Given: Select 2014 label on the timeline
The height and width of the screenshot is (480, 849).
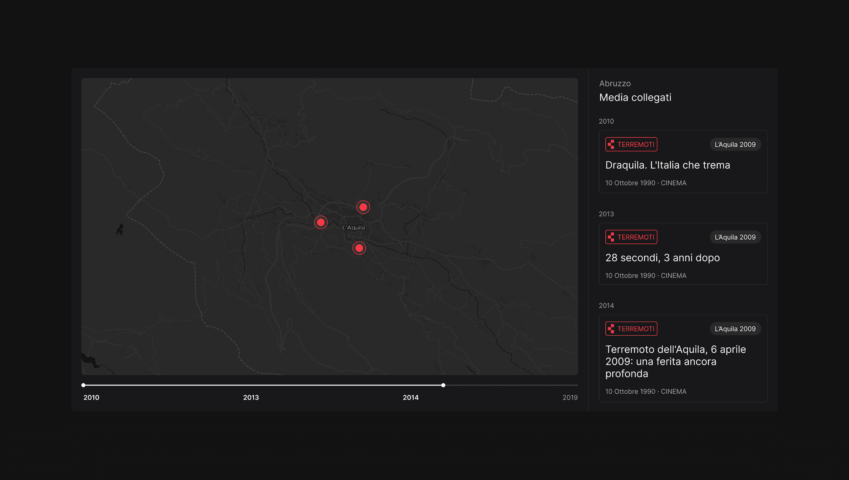Looking at the screenshot, I should (x=410, y=398).
